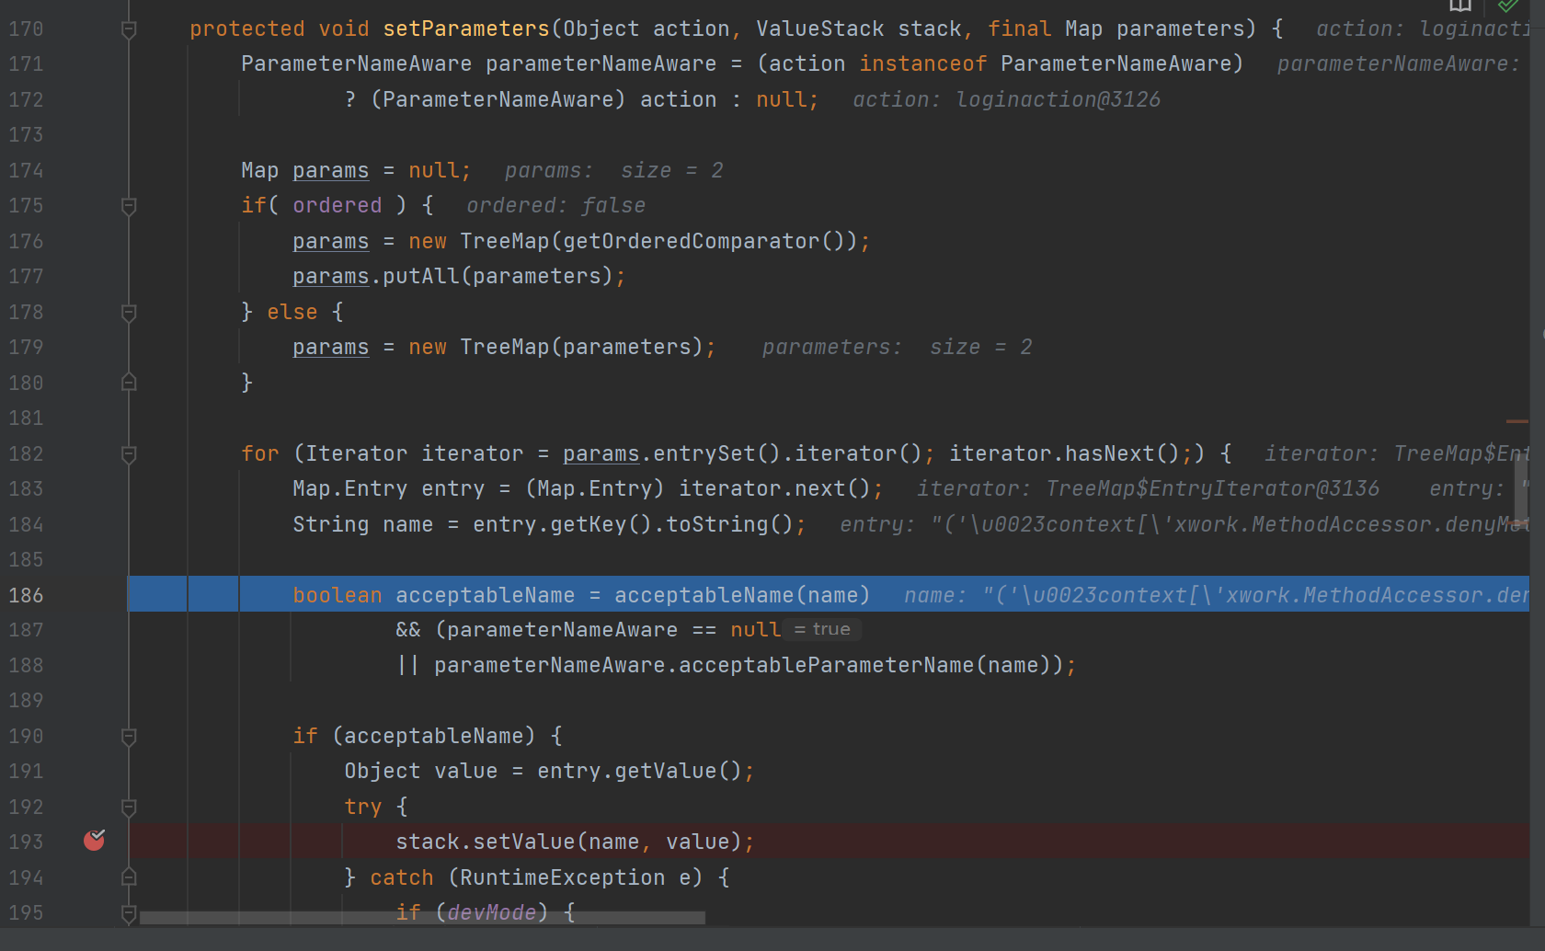
Task: Collapse the if (acceptableName) block at line 190
Action: (x=129, y=737)
